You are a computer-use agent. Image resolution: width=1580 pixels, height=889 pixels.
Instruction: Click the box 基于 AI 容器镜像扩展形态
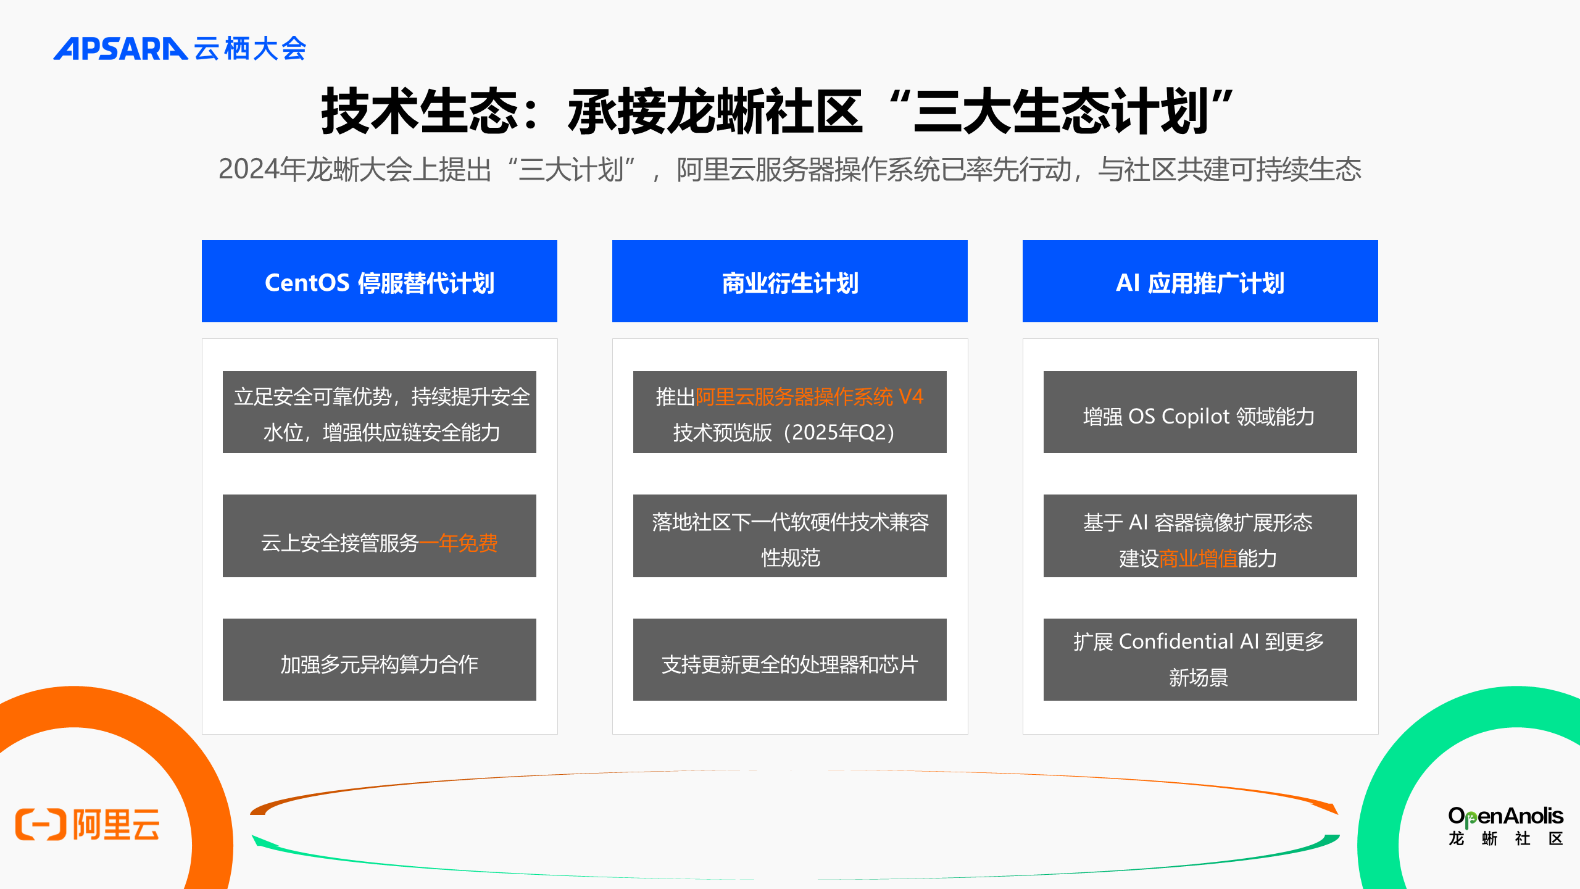coord(1200,536)
